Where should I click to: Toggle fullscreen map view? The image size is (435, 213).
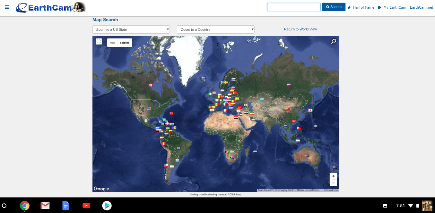click(x=99, y=41)
